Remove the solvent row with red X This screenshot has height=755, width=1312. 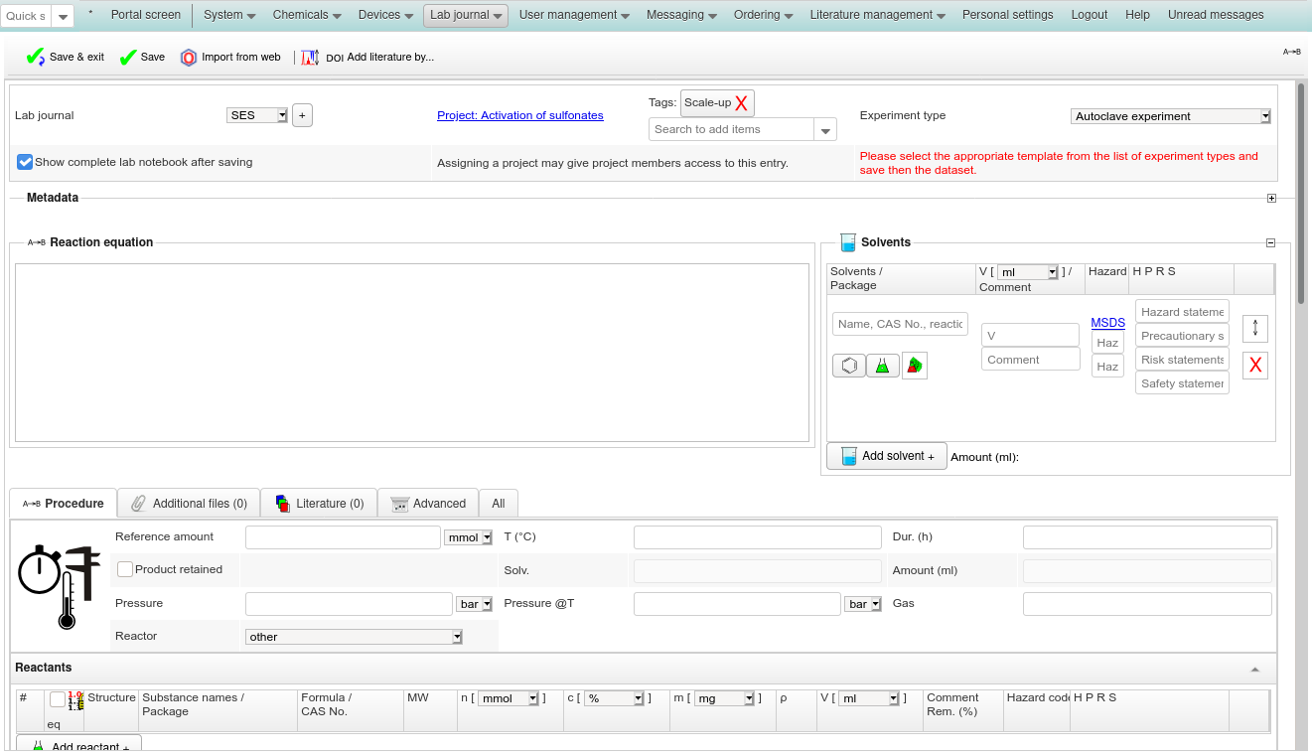click(1255, 366)
